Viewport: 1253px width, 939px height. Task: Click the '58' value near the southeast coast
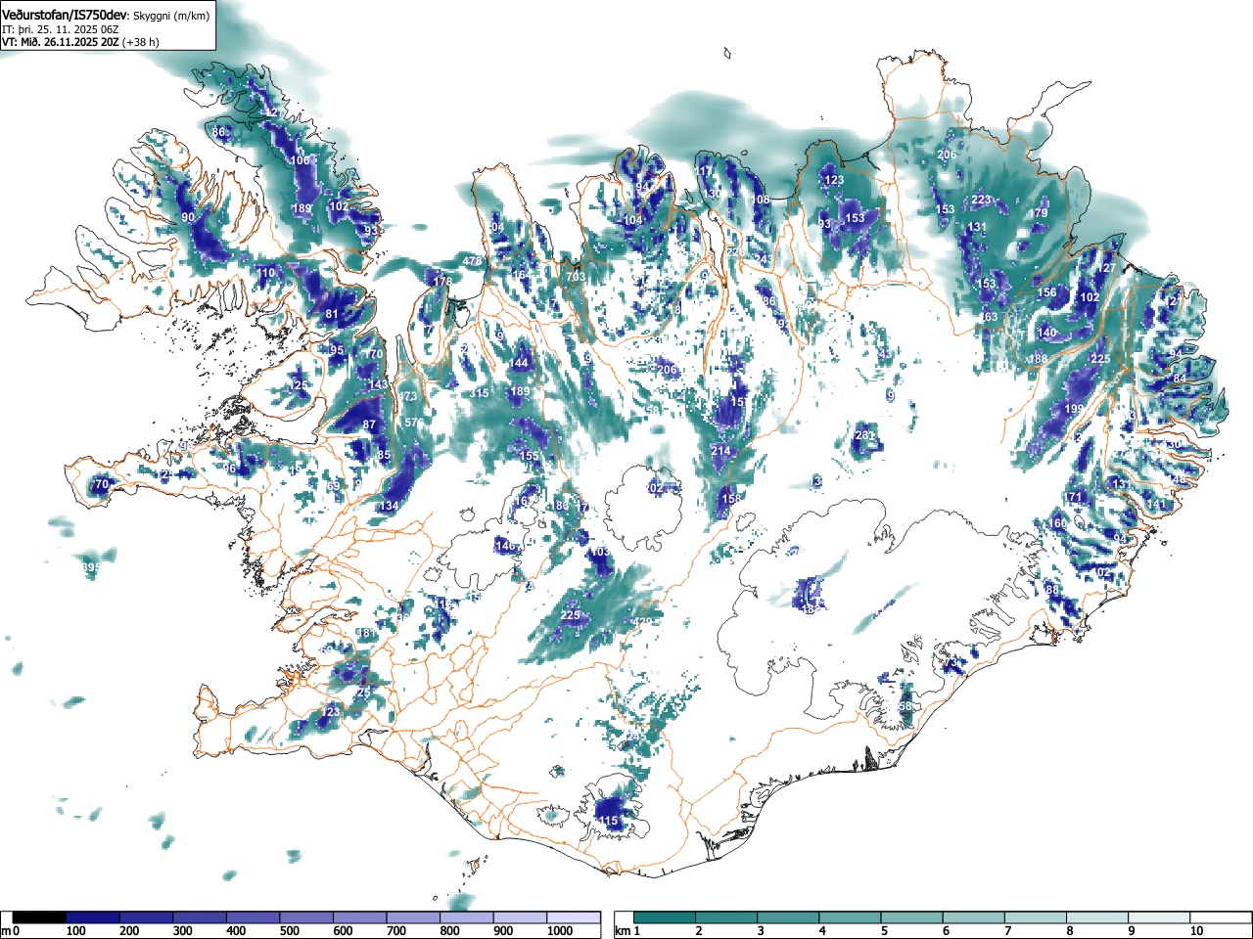(x=905, y=706)
